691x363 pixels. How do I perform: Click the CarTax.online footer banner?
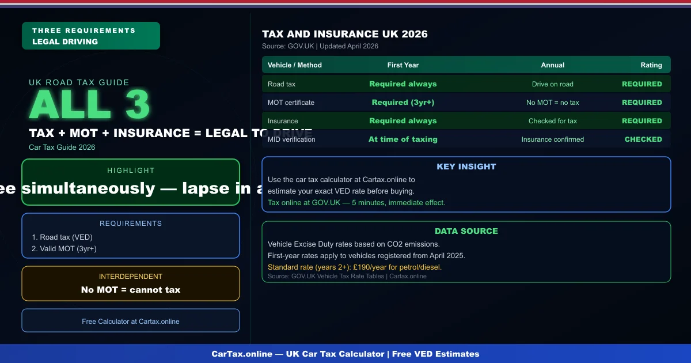click(345, 354)
